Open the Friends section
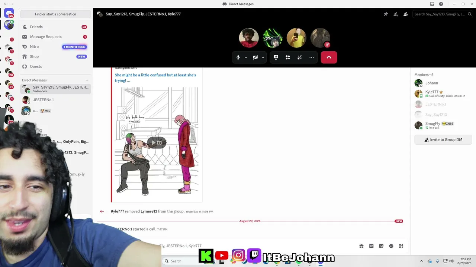 55,27
